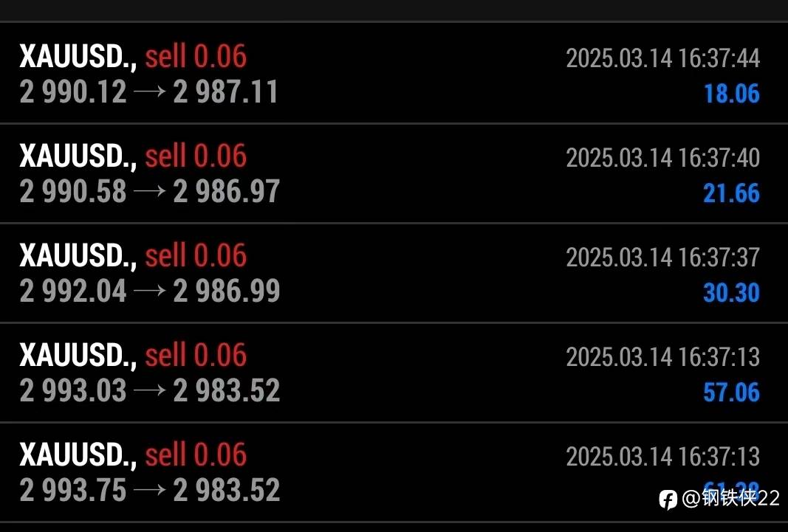Select the 2025.03.14 16:37:37 timestamp
The width and height of the screenshot is (788, 532).
662,258
